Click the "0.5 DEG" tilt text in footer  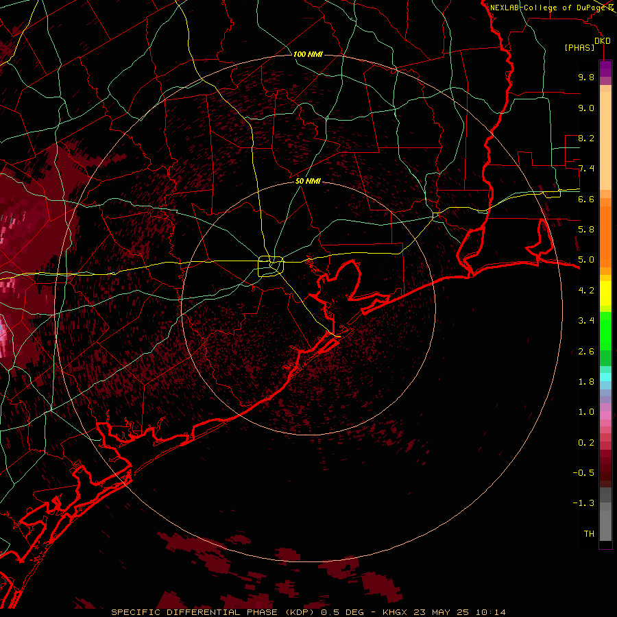(343, 612)
